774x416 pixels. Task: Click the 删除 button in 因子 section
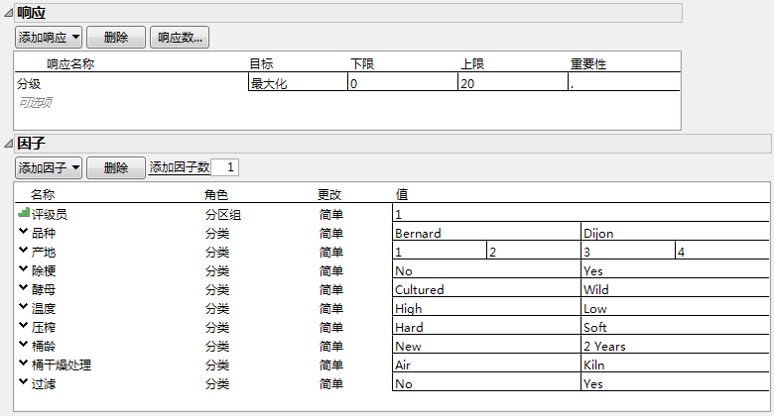(115, 167)
